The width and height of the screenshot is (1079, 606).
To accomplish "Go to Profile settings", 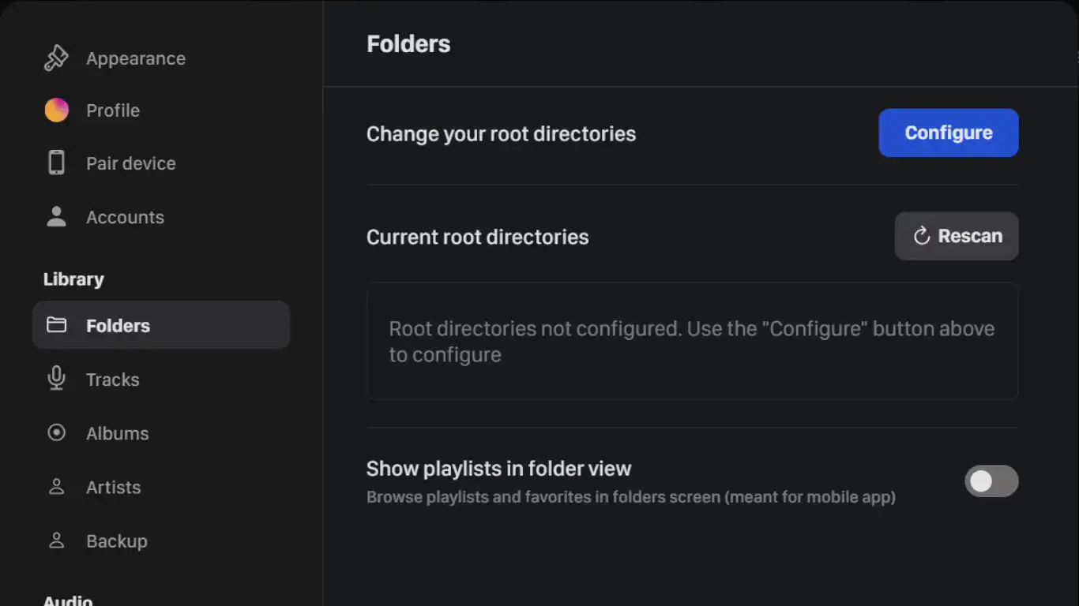I will pos(113,110).
